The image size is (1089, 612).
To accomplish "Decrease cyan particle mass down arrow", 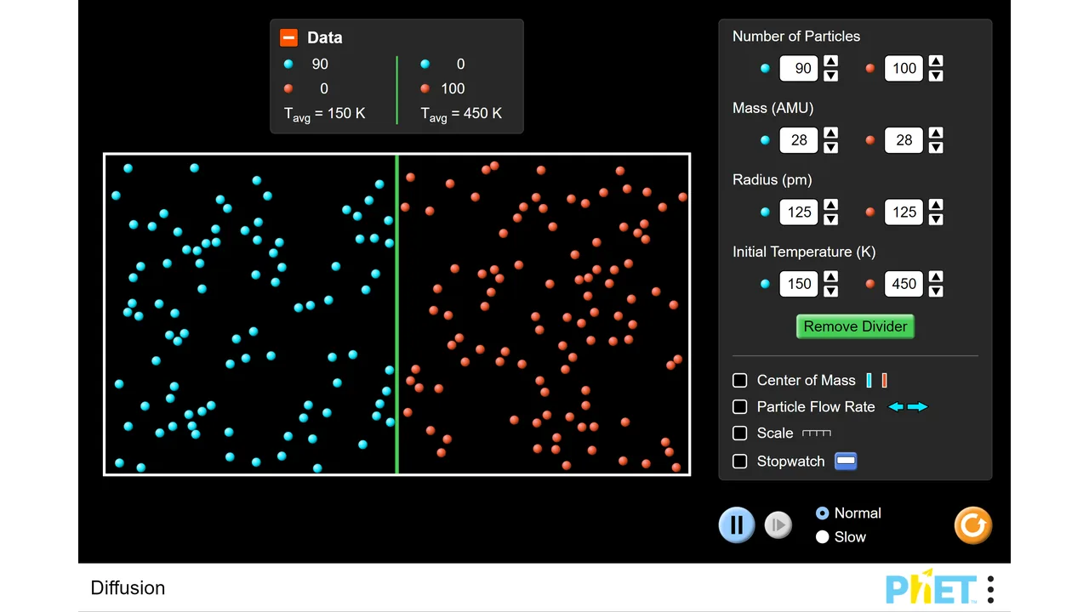I will [x=831, y=147].
